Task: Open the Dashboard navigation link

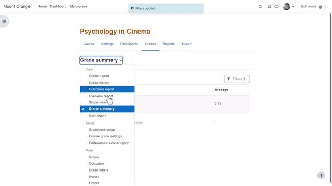Action: [58, 6]
